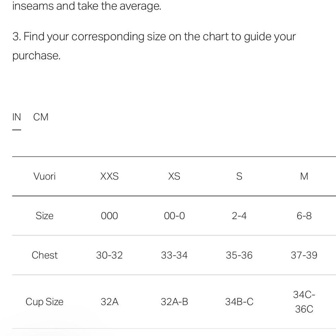Select the Cup Size row label
Screen dimensions: 336x336
coord(45,302)
